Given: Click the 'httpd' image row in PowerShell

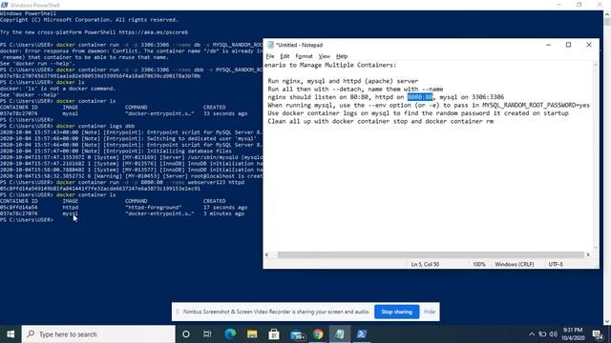Looking at the screenshot, I should tap(70, 208).
